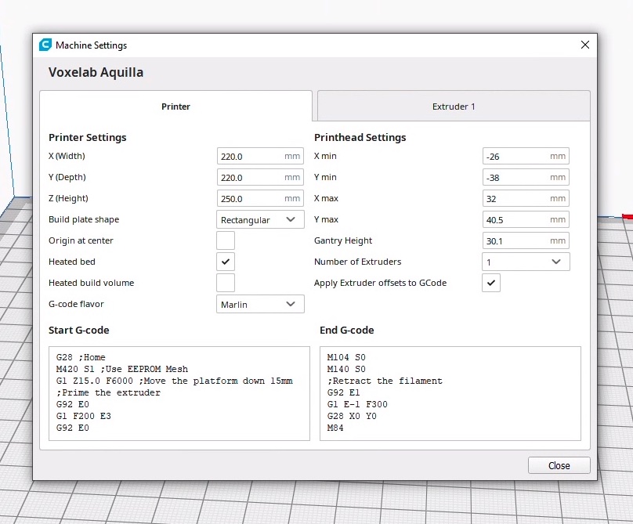Click the X min value field
The width and height of the screenshot is (633, 524).
(526, 156)
